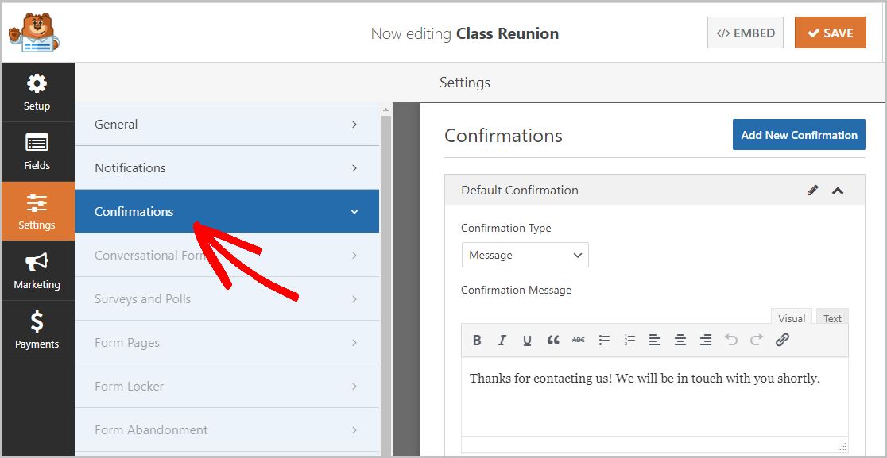Click the editor resize handle

tap(842, 445)
